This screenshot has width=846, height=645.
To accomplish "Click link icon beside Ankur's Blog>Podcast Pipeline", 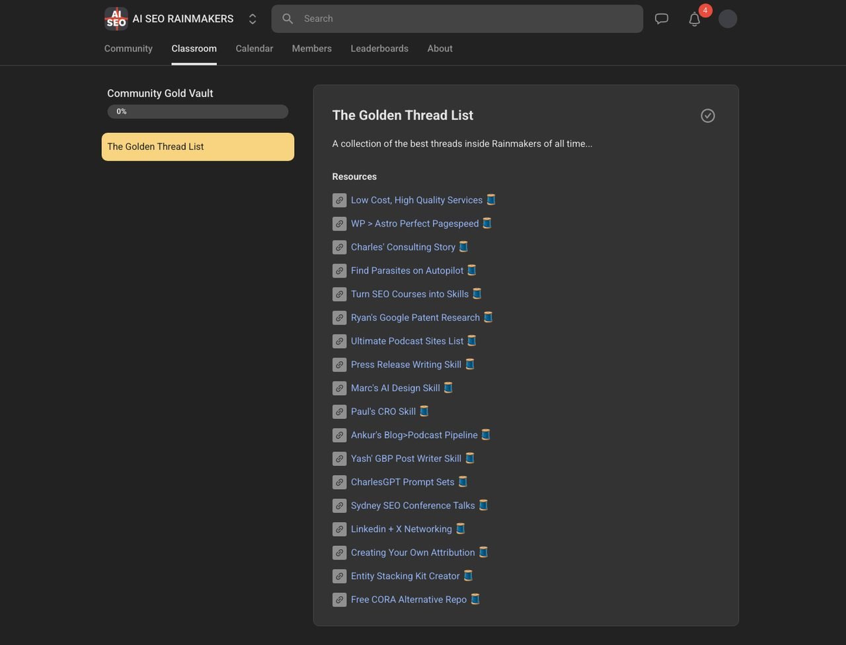I will point(339,435).
